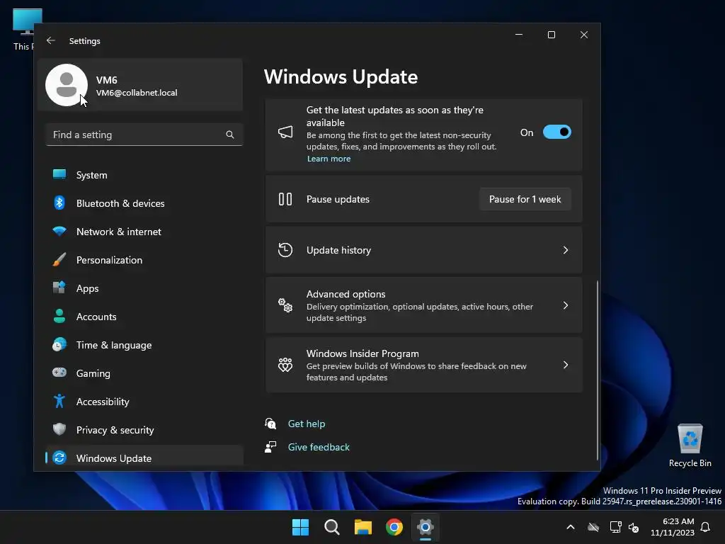Select Network & internet category
This screenshot has height=544, width=725.
click(x=144, y=232)
